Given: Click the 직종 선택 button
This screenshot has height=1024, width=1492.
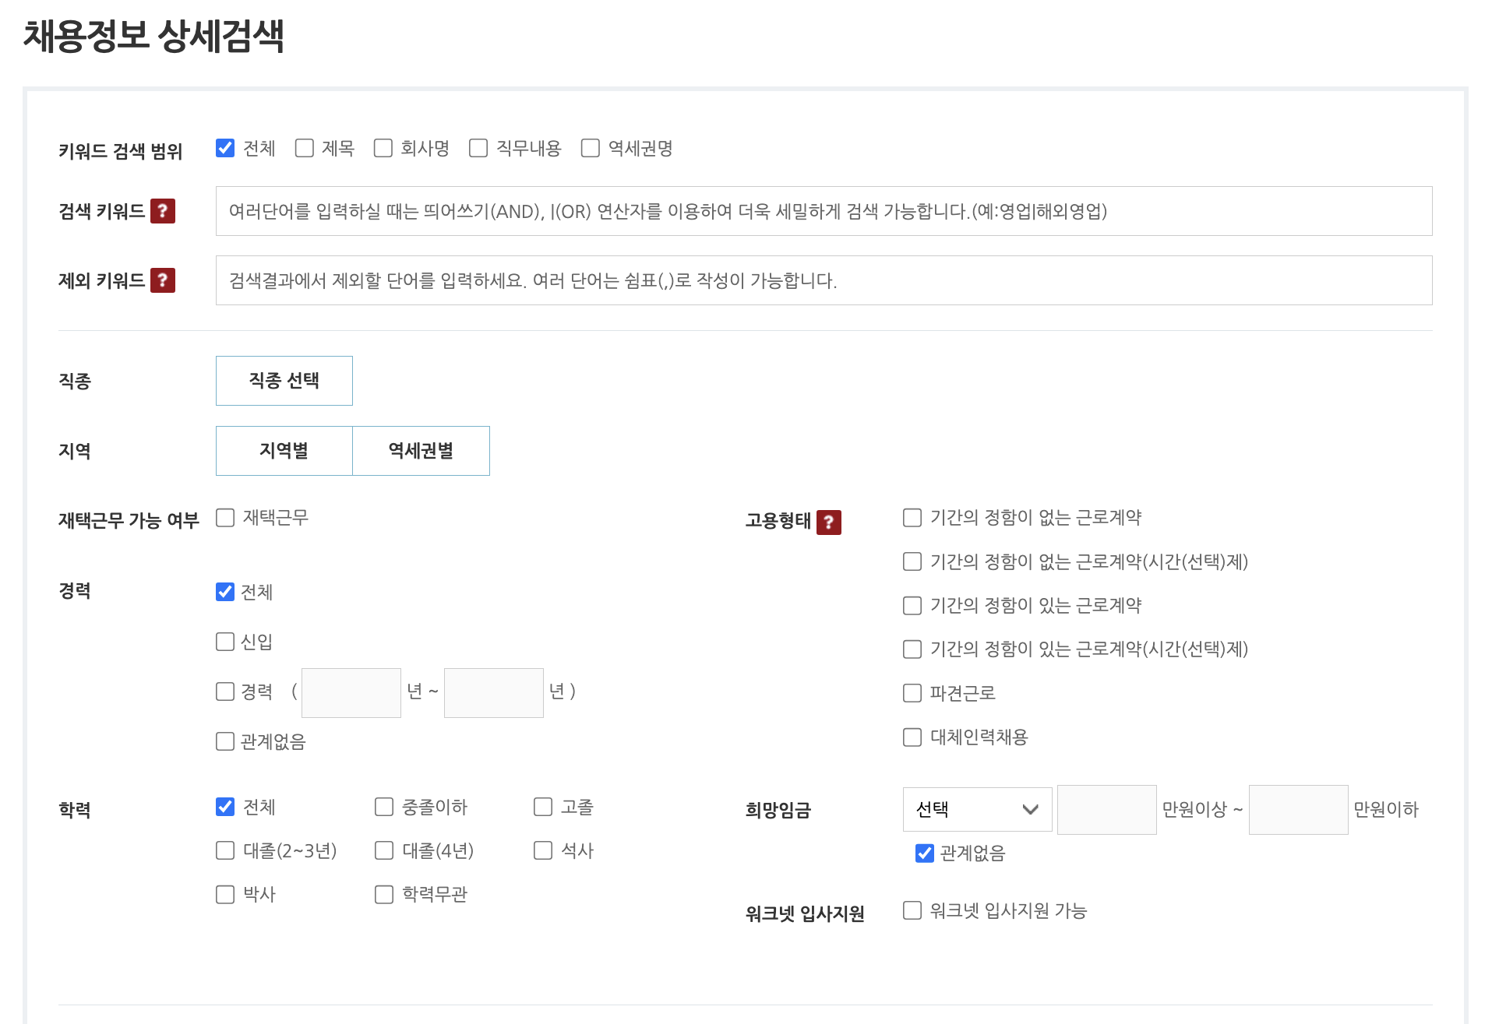Looking at the screenshot, I should (284, 381).
